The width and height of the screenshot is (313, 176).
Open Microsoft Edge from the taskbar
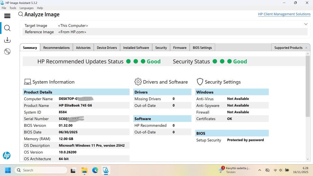95,170
